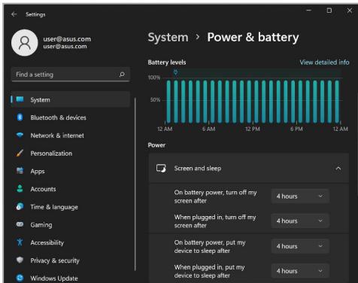
Task: Click the Network wifi icon in sidebar
Action: [20, 135]
